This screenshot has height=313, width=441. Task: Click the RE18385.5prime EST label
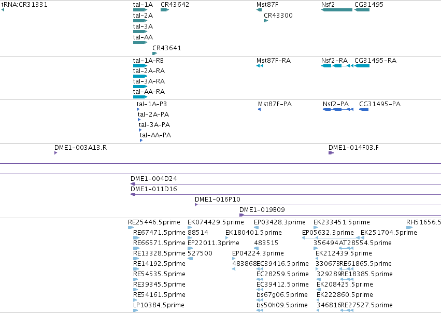[x=367, y=274]
